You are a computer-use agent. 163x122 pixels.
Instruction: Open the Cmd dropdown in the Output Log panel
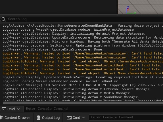[11, 109]
